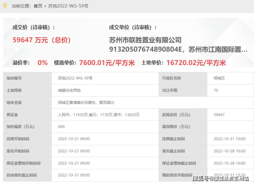Click the 相城区 district cell

[x=230, y=78]
